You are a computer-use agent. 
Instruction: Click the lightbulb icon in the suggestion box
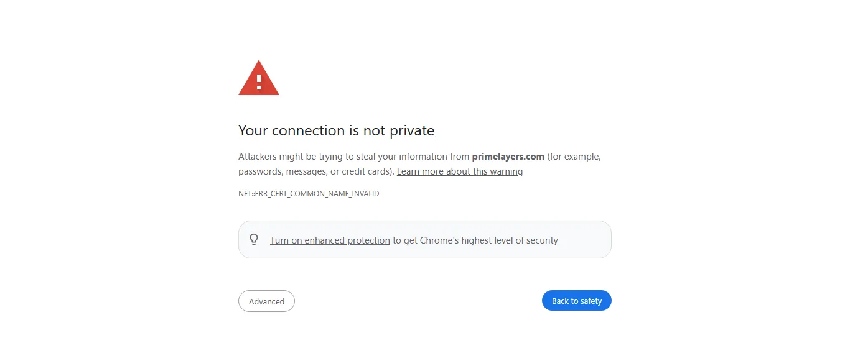[254, 239]
